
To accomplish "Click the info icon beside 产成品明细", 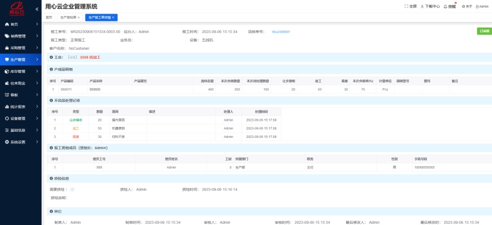I will 51,69.
